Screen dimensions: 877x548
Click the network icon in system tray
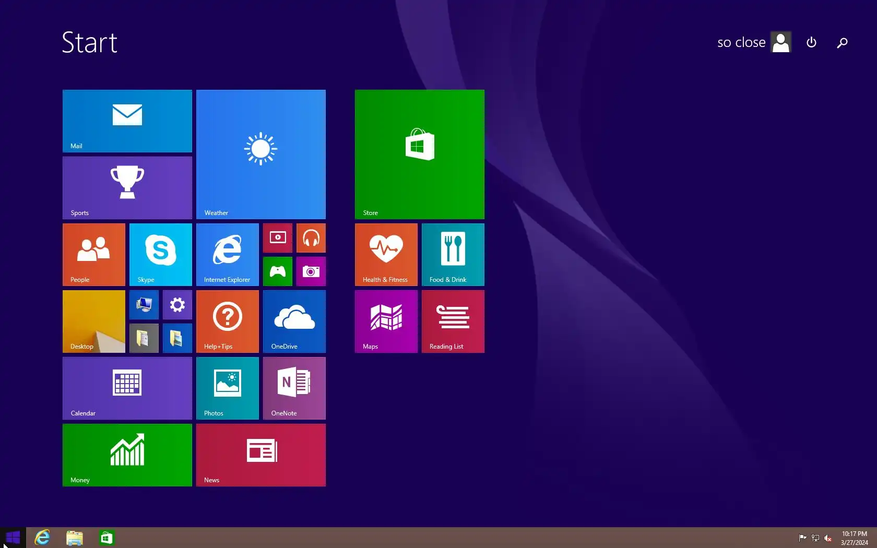pyautogui.click(x=815, y=538)
